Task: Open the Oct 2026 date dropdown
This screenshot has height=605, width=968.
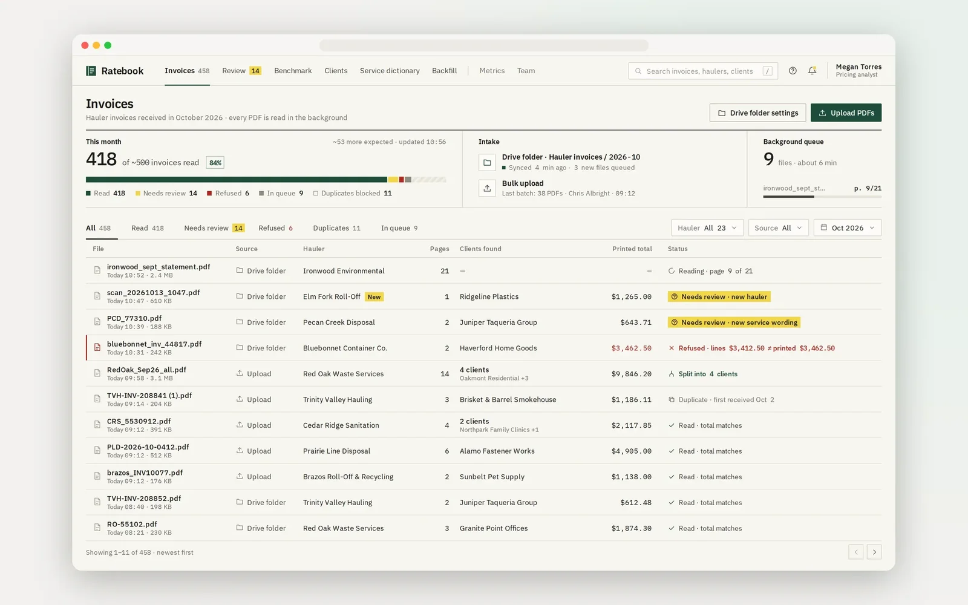Action: coord(848,228)
